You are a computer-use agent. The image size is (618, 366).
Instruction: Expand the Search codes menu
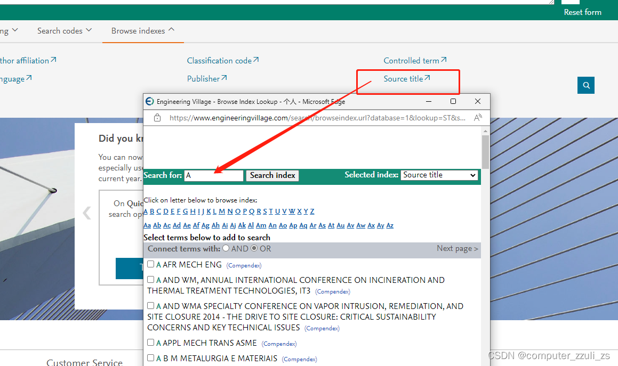(65, 31)
